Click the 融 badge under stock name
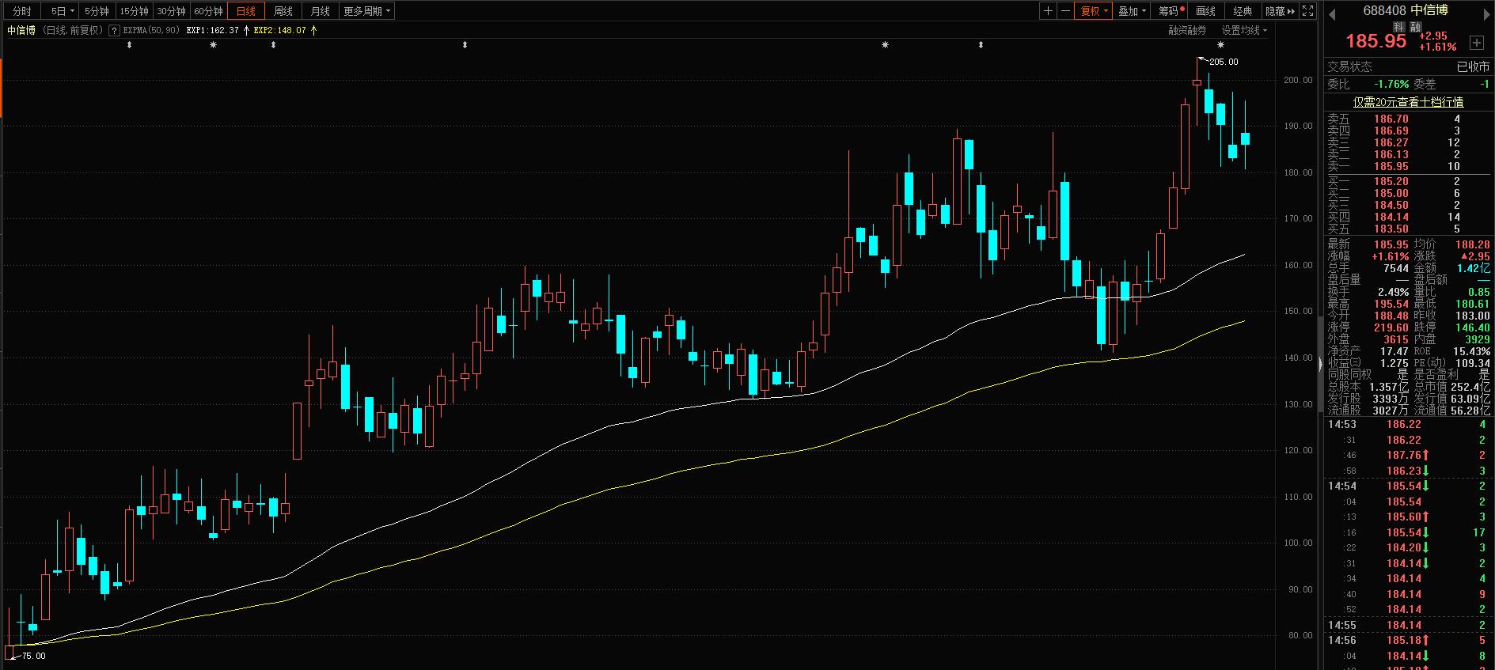 point(1416,27)
